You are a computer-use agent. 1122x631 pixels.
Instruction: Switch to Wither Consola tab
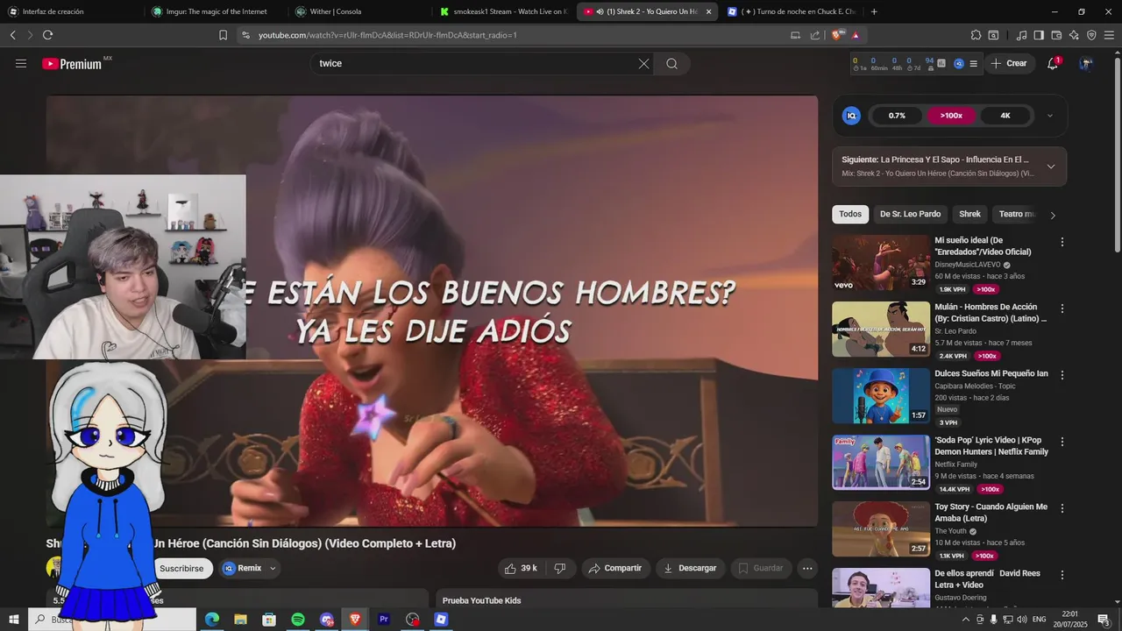(x=358, y=11)
